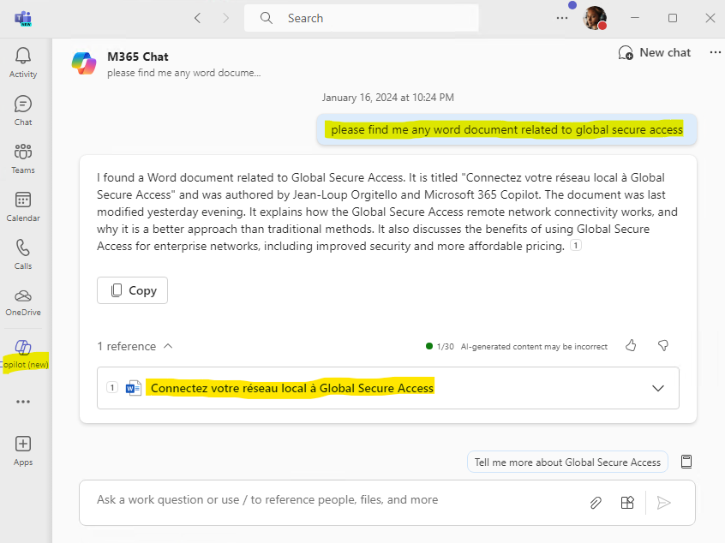Show more apps via sidebar ellipsis
This screenshot has height=543, width=725.
(x=23, y=402)
